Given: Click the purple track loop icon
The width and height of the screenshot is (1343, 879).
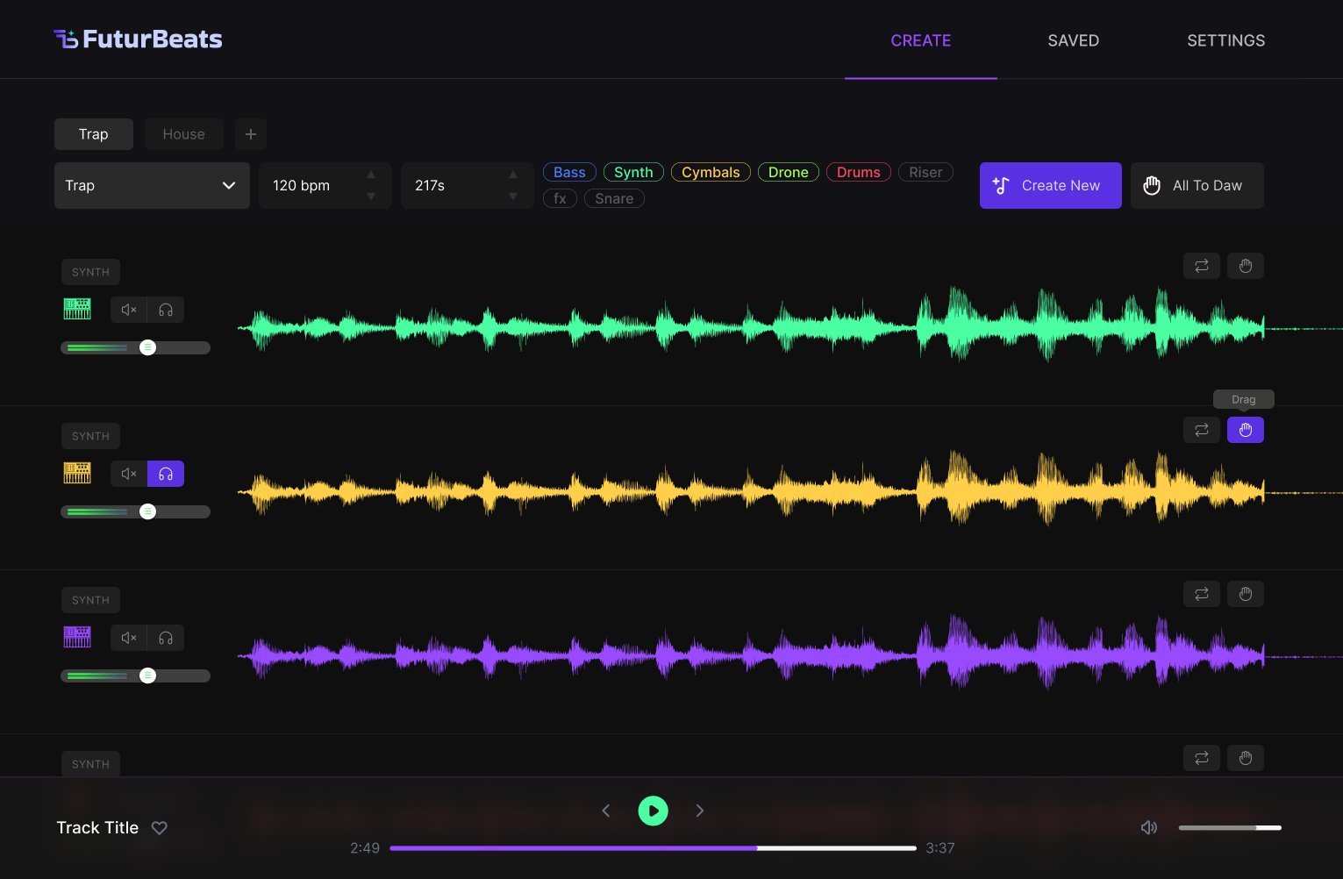Looking at the screenshot, I should [1202, 594].
